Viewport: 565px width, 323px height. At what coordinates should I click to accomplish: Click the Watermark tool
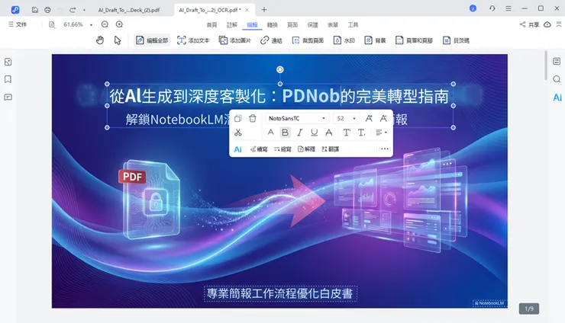pos(344,40)
